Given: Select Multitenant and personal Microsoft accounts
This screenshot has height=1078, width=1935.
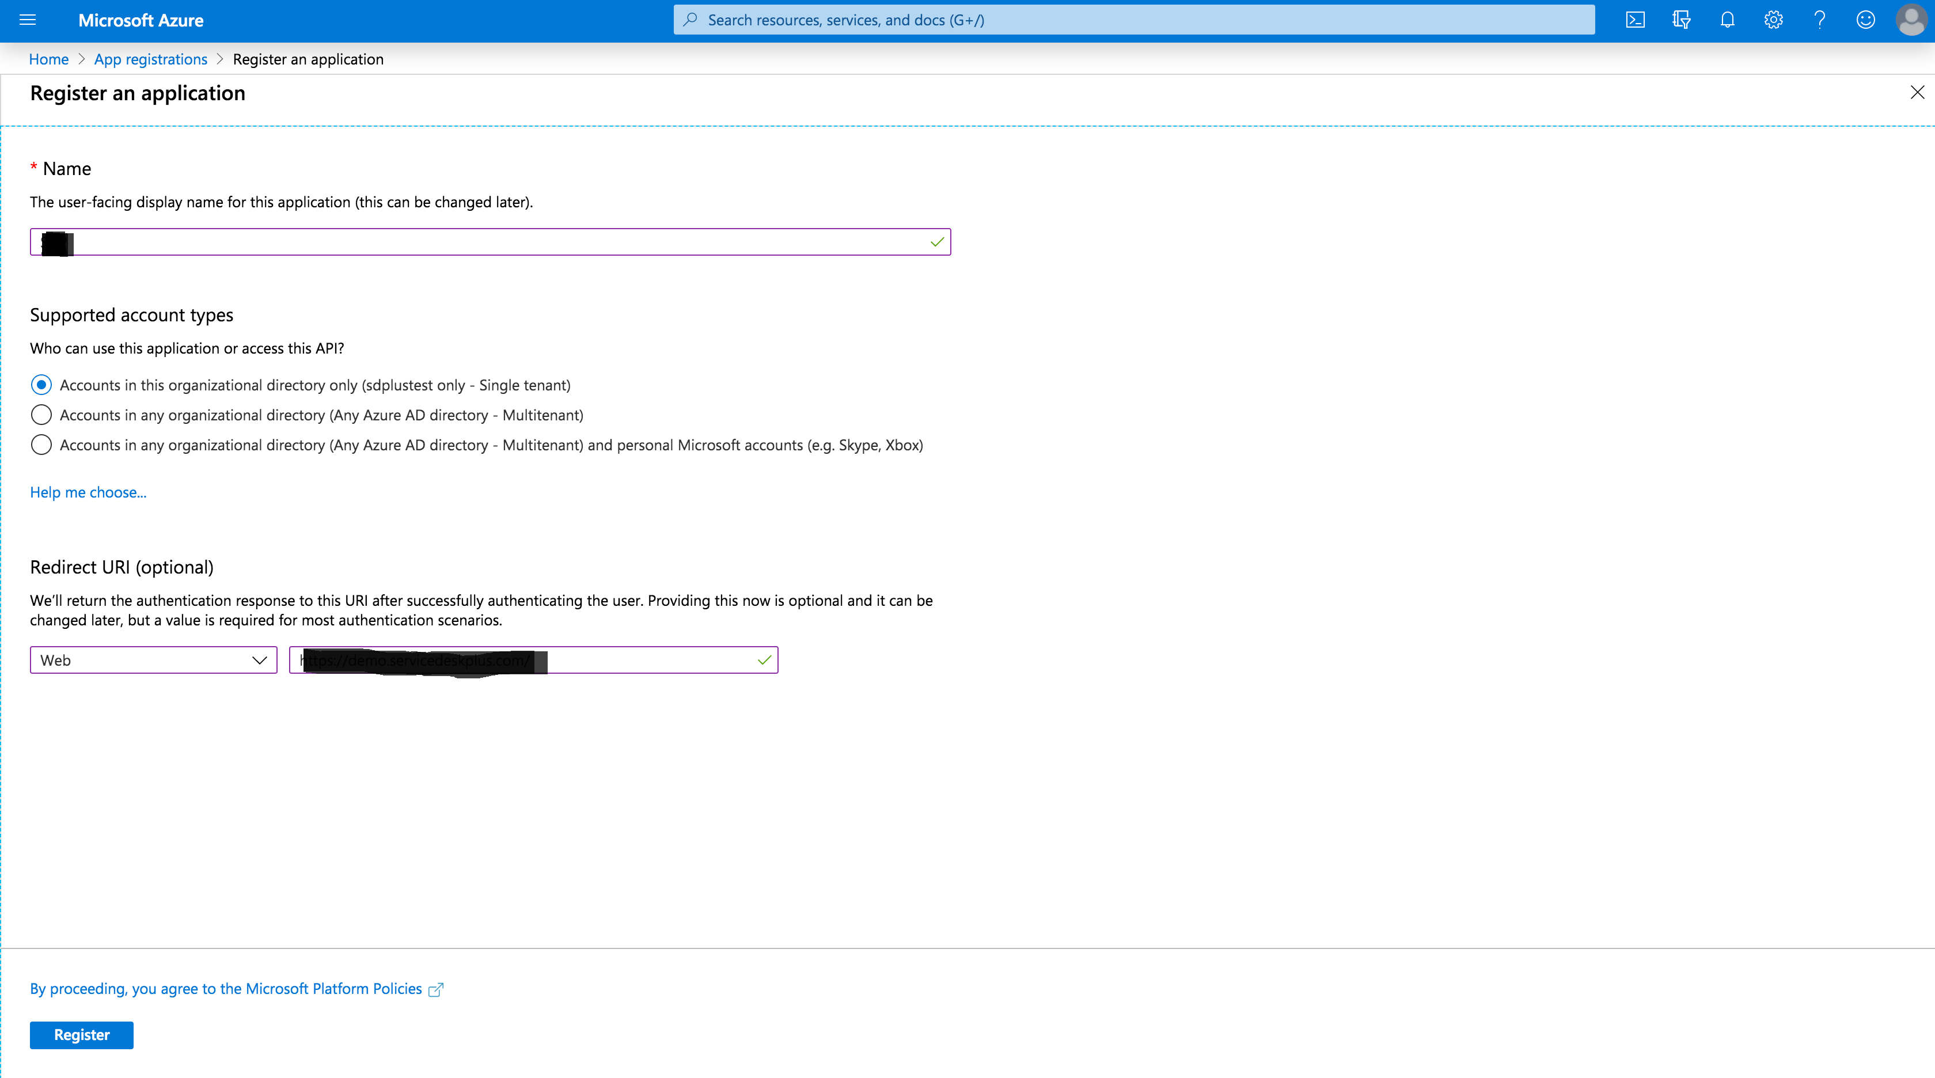Looking at the screenshot, I should click(41, 444).
